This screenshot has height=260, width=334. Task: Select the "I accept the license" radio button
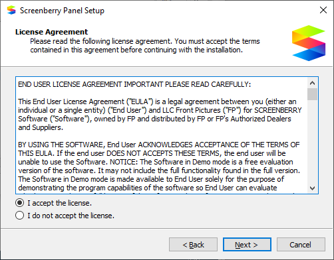click(x=20, y=203)
